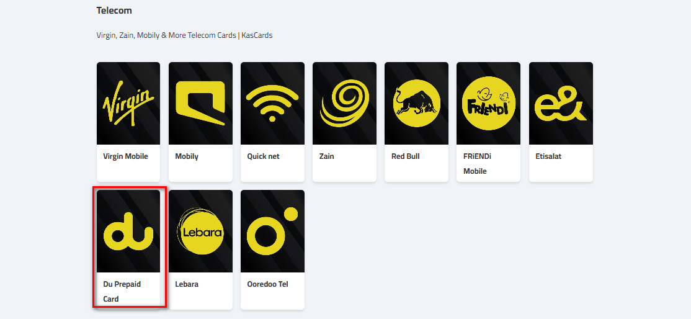Screen dimensions: 691x319
Task: Click the "Zain" card title
Action: [x=326, y=156]
